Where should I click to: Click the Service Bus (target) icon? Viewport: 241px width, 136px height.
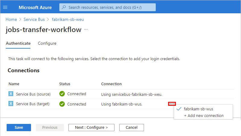pos(11,104)
